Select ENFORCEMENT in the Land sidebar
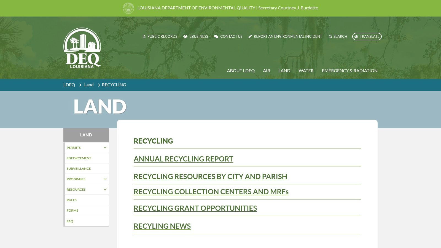The height and width of the screenshot is (248, 441). (79, 158)
